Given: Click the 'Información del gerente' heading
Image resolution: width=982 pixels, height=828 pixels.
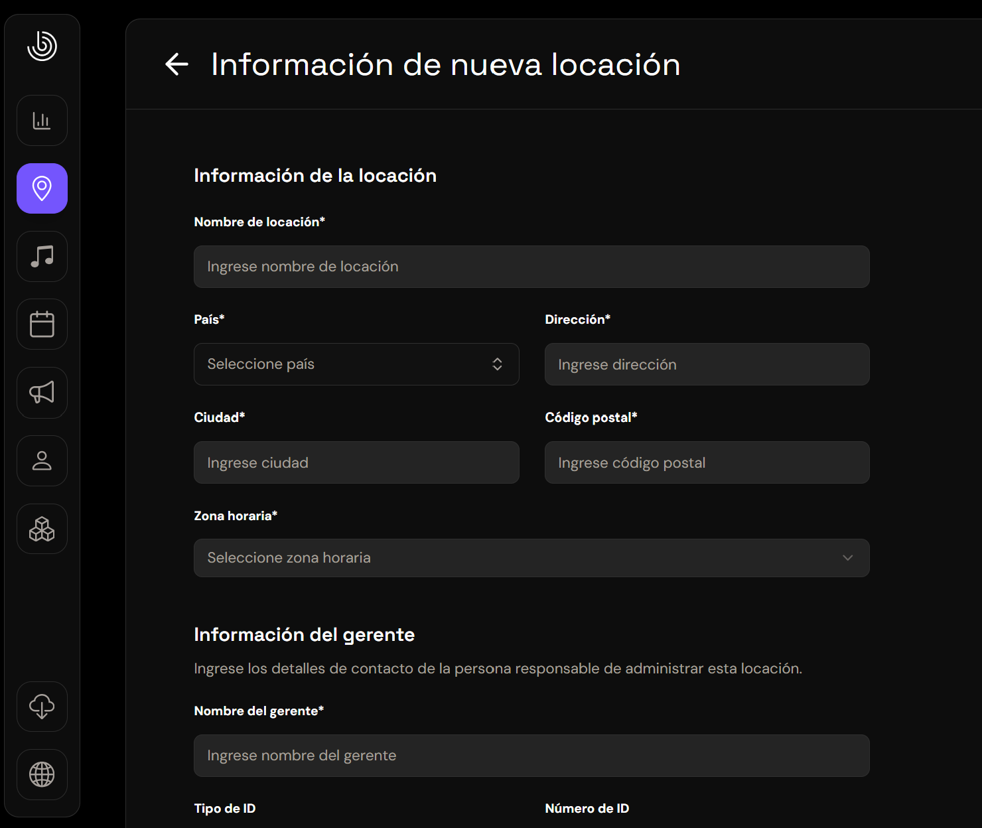Looking at the screenshot, I should click(305, 635).
